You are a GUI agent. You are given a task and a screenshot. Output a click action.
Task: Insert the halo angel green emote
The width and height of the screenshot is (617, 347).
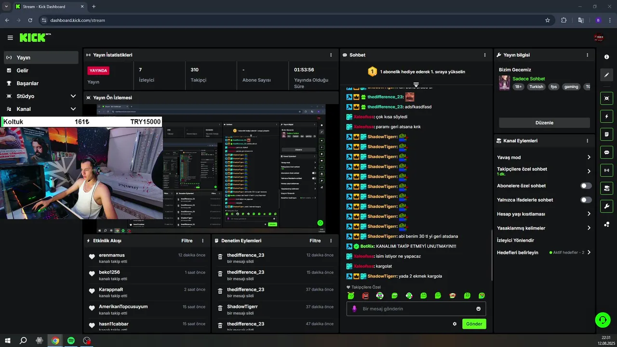[351, 295]
